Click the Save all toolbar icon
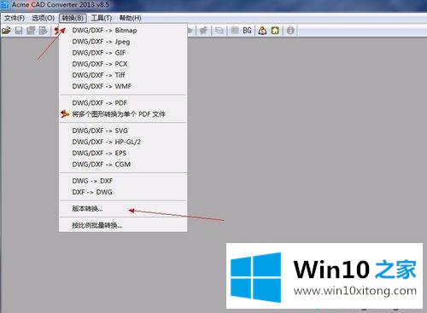Image resolution: width=427 pixels, height=313 pixels. (x=31, y=31)
